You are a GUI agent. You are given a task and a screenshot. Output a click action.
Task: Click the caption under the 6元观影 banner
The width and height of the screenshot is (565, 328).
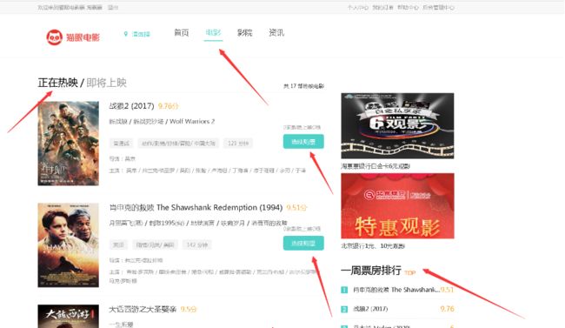376,166
